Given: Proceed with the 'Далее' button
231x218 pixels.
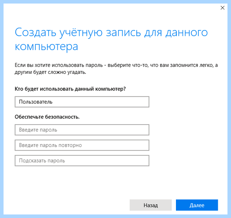Looking at the screenshot, I should pyautogui.click(x=197, y=205).
